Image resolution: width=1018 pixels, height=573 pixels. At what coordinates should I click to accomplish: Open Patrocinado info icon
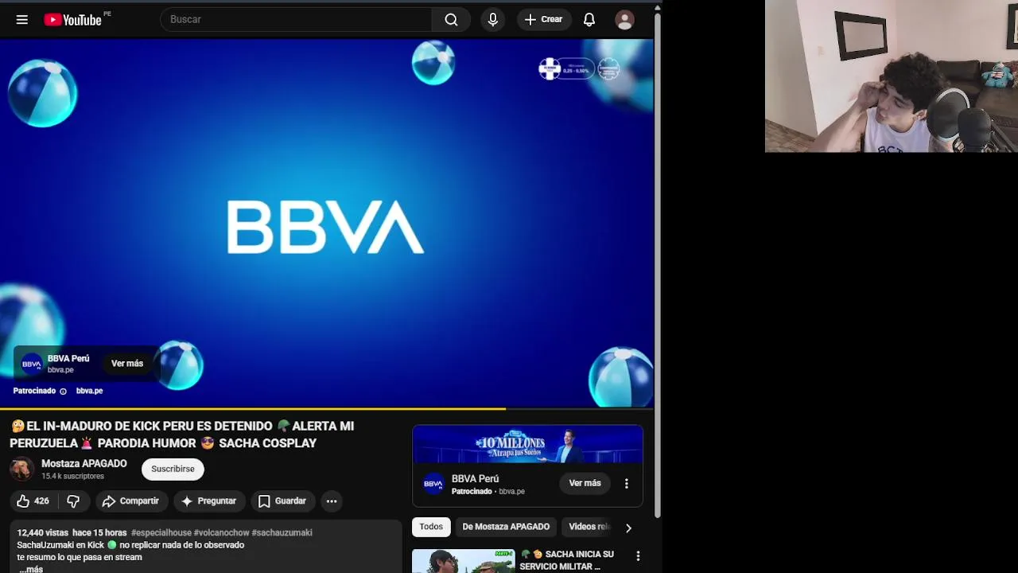tap(63, 392)
